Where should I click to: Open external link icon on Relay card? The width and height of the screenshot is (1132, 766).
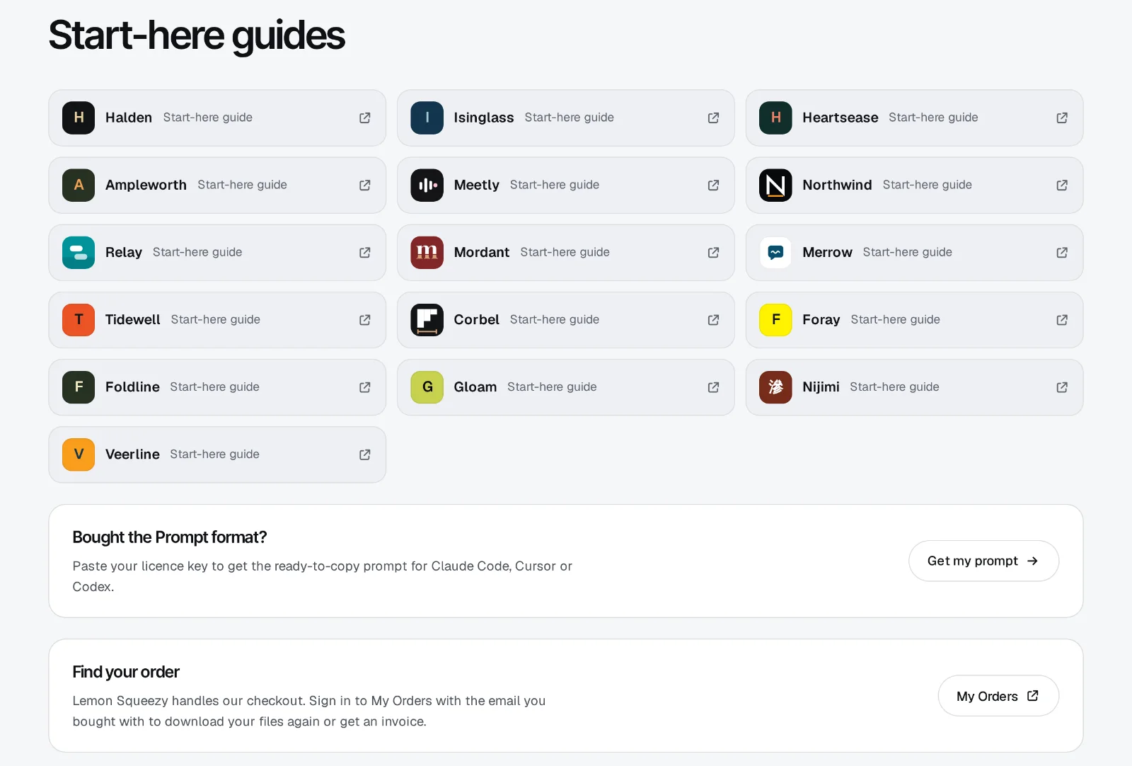pyautogui.click(x=365, y=252)
